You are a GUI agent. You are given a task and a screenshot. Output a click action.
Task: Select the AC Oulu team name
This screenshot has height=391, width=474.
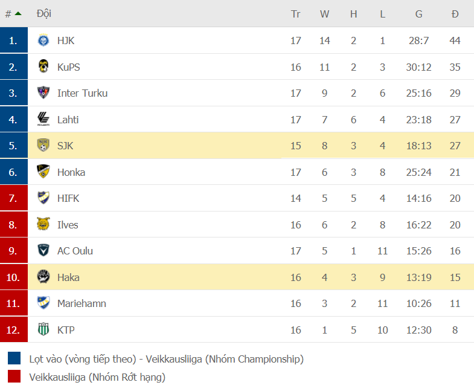75,251
